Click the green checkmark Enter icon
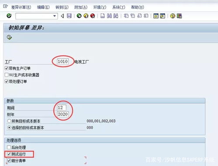218x166 pixels. (9, 16)
